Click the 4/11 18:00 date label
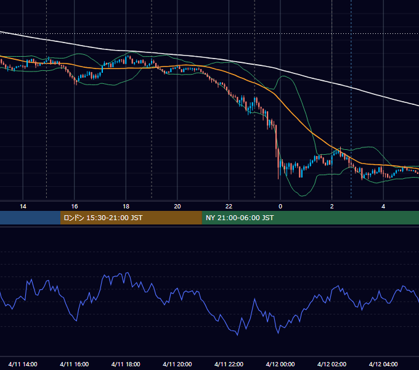The image size is (419, 370). coord(126,364)
